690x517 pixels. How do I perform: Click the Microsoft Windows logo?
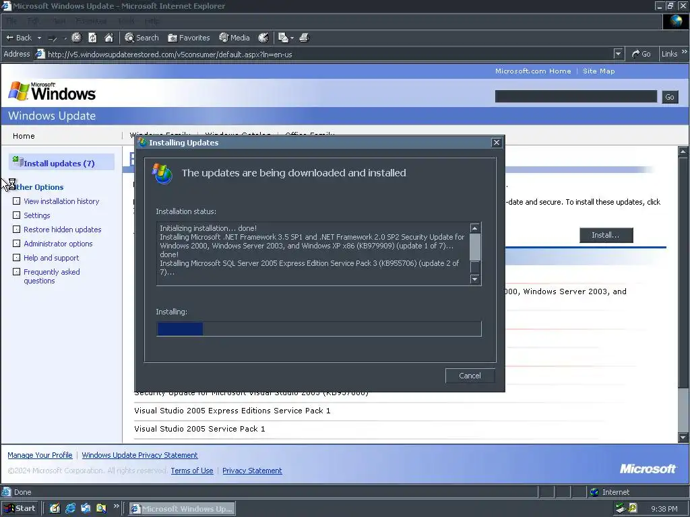pyautogui.click(x=52, y=92)
